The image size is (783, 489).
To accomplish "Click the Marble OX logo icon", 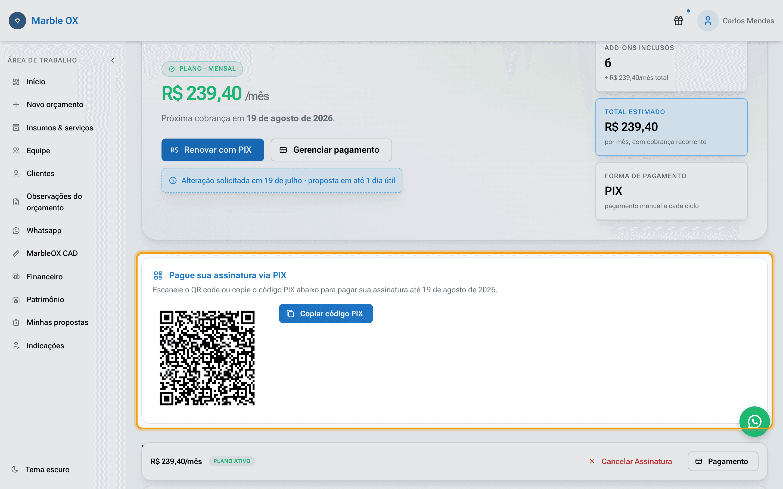I will [x=17, y=21].
